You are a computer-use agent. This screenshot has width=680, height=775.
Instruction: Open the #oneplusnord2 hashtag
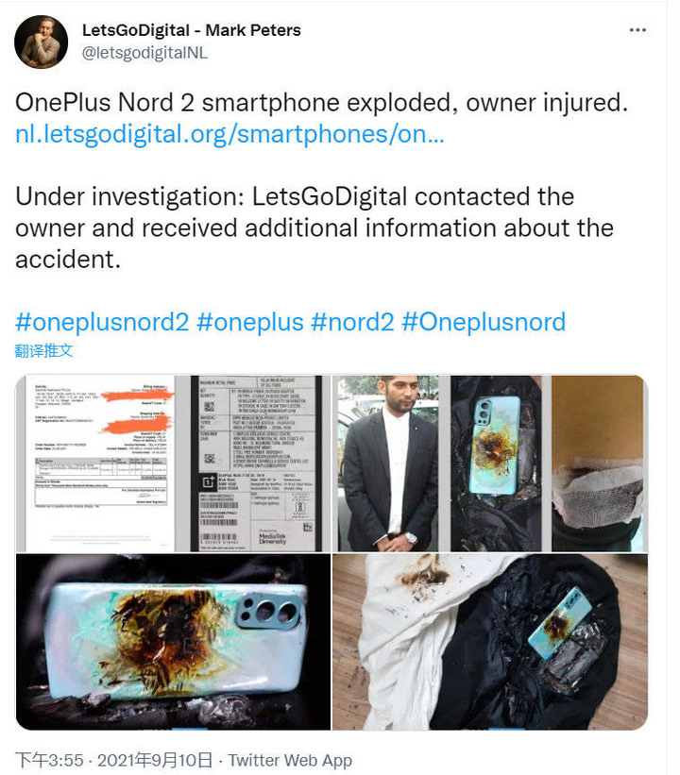point(102,322)
